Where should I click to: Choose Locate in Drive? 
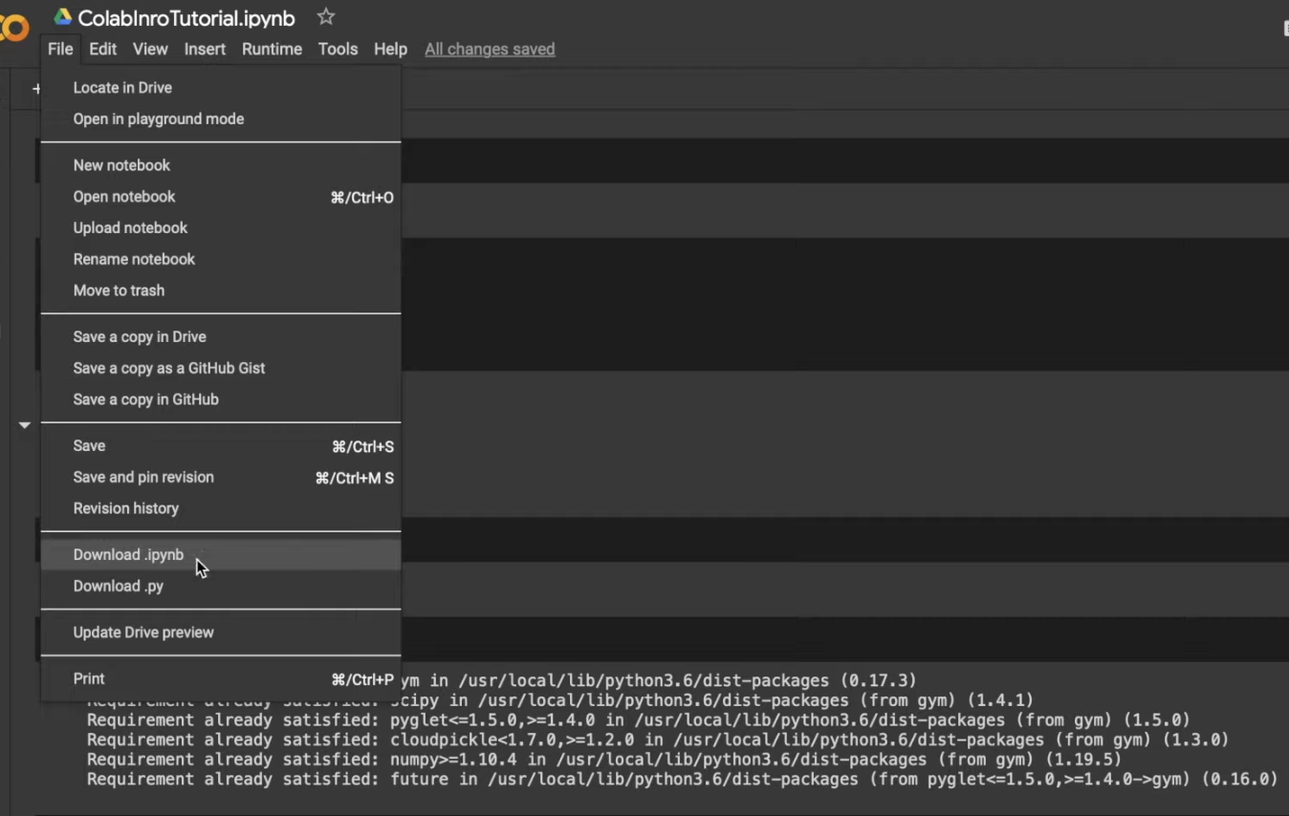click(x=221, y=87)
